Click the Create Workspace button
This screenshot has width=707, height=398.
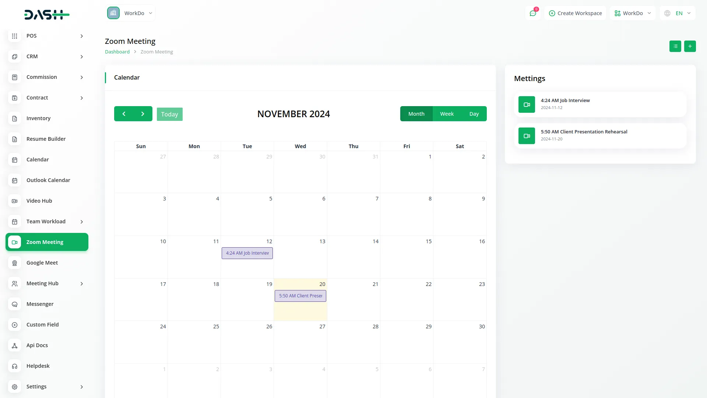(575, 13)
